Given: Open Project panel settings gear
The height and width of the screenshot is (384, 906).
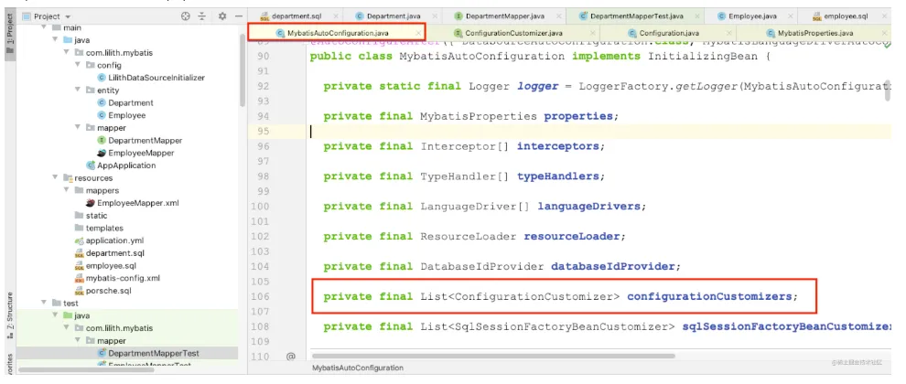Looking at the screenshot, I should (x=221, y=16).
